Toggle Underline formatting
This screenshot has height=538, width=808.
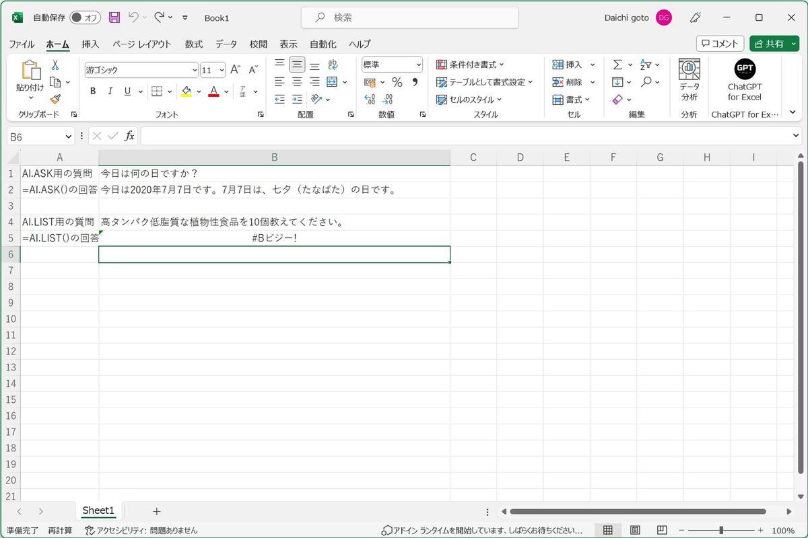127,91
